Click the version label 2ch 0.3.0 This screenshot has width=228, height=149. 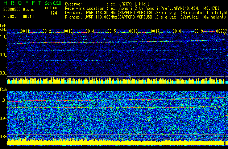coord(53,3)
